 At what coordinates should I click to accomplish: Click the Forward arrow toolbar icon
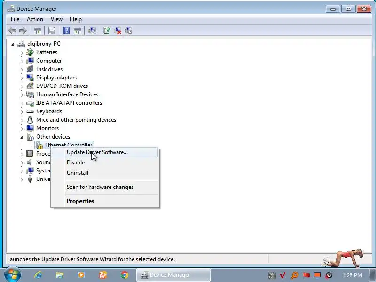[x=23, y=31]
